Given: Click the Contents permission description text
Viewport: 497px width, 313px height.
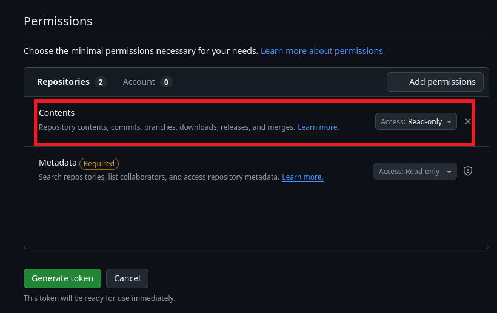Looking at the screenshot, I should pos(167,127).
